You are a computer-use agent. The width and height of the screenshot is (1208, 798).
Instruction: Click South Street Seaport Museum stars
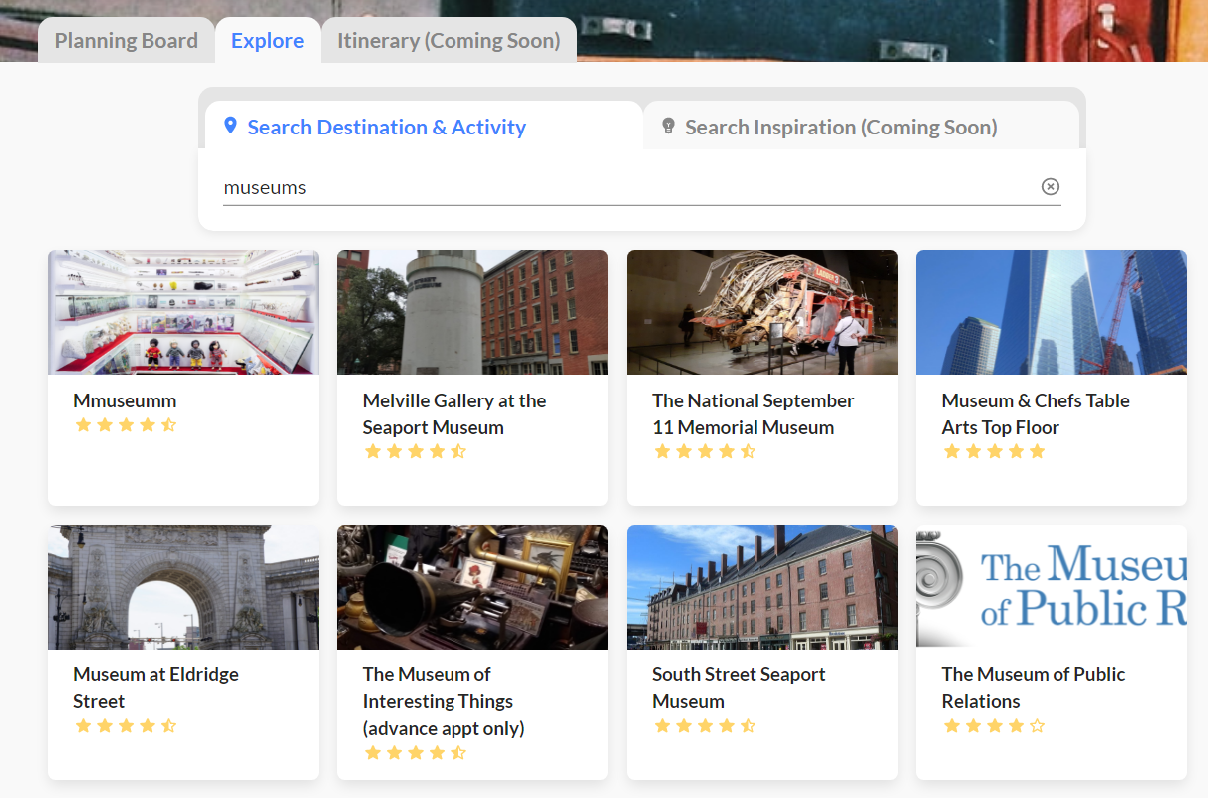(x=704, y=726)
